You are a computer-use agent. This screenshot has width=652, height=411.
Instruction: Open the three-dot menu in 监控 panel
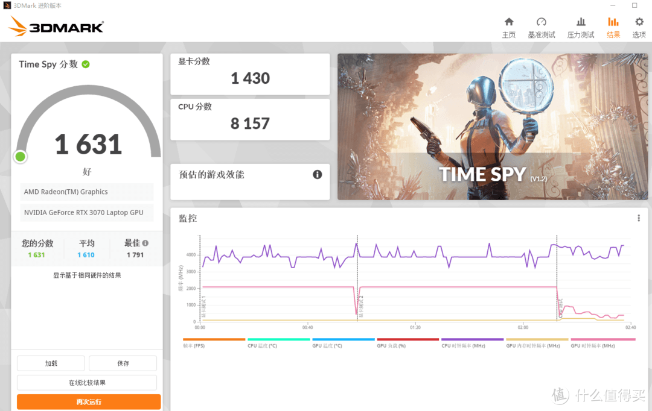[639, 218]
